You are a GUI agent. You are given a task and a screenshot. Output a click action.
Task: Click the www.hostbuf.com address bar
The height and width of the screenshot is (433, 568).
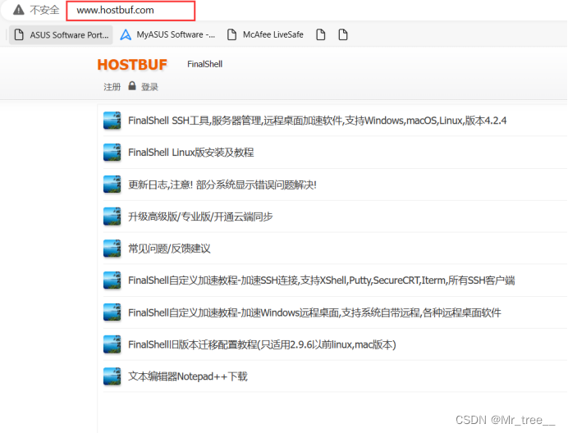[131, 11]
